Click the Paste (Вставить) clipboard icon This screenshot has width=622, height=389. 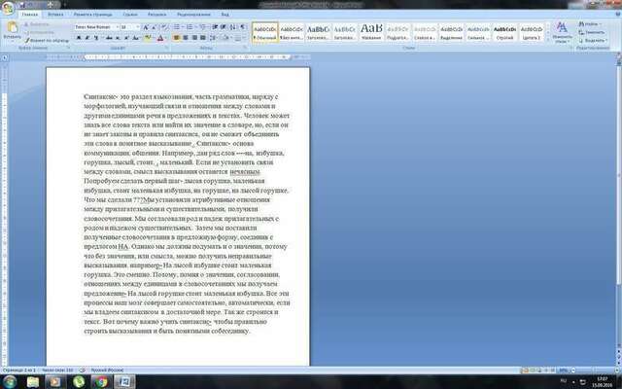[x=12, y=30]
